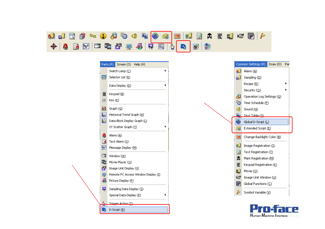The height and width of the screenshot is (229, 325).
Task: Select Historical Trend Graph menu item
Action: (126, 115)
